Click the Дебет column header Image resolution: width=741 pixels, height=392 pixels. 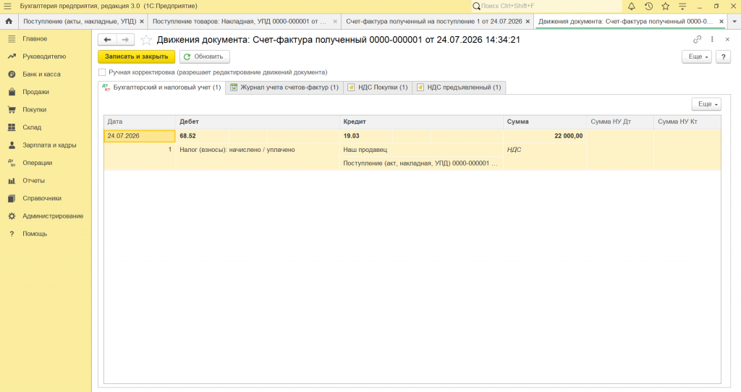coord(257,122)
